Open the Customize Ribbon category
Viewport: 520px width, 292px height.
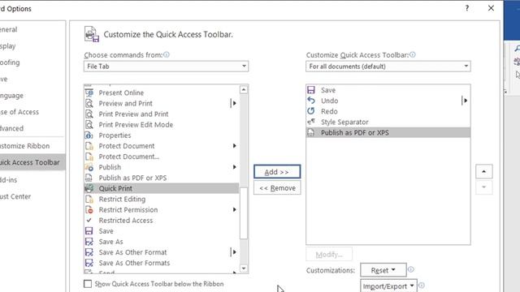coord(32,146)
